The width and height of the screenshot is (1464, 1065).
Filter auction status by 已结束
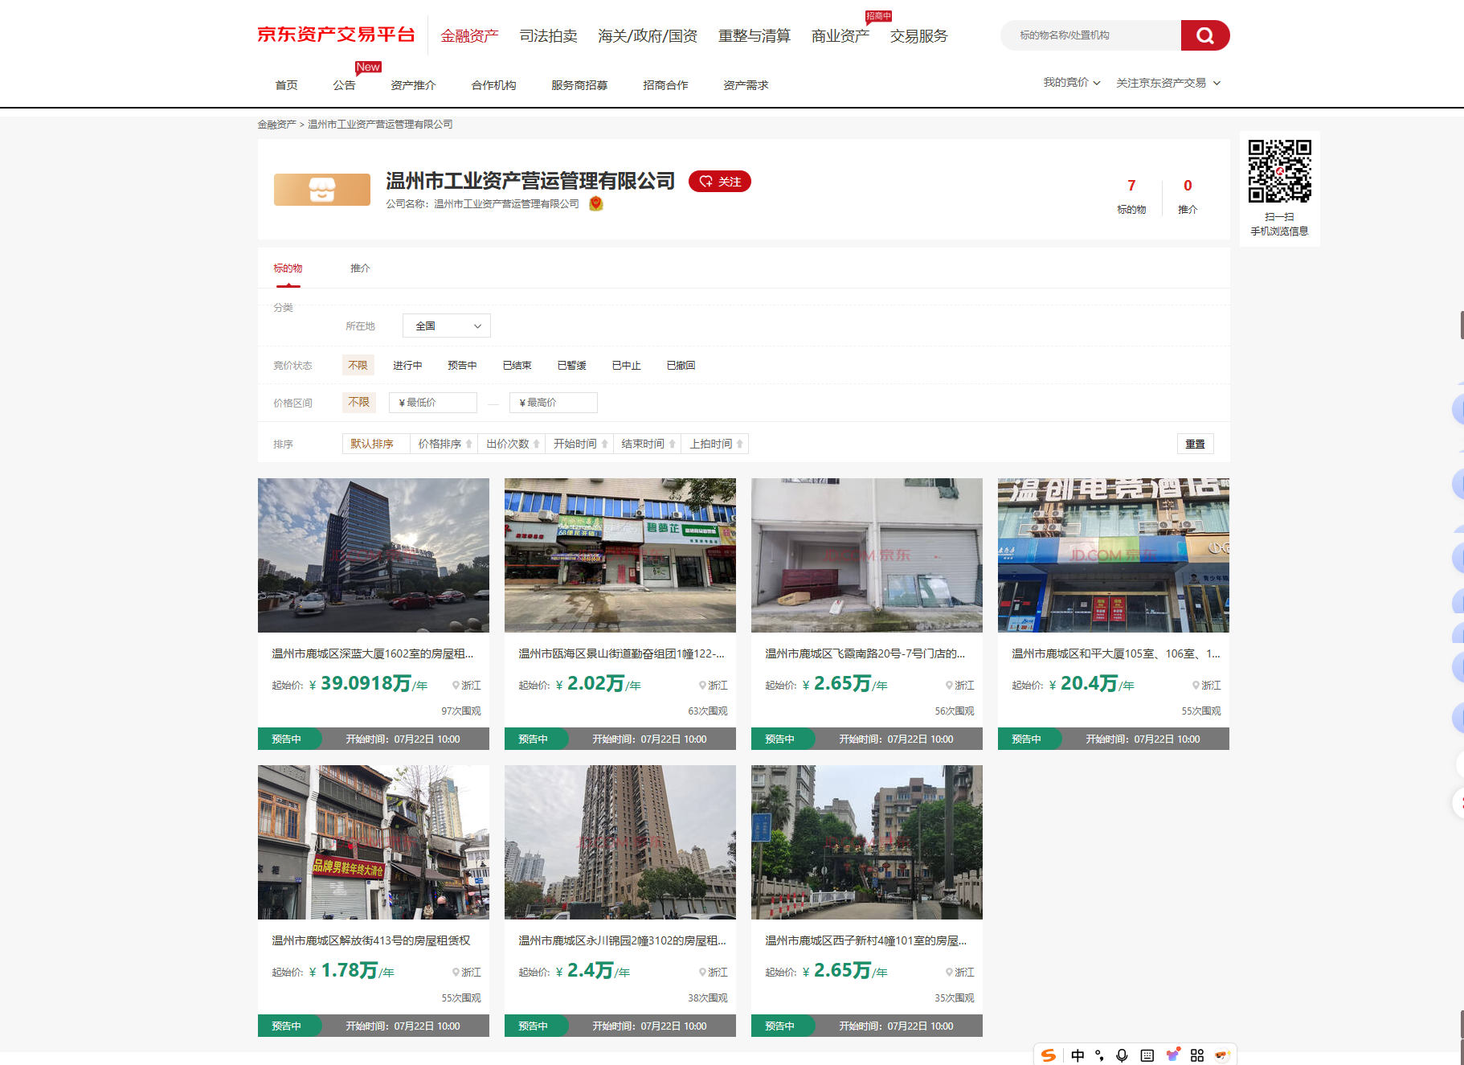click(517, 365)
